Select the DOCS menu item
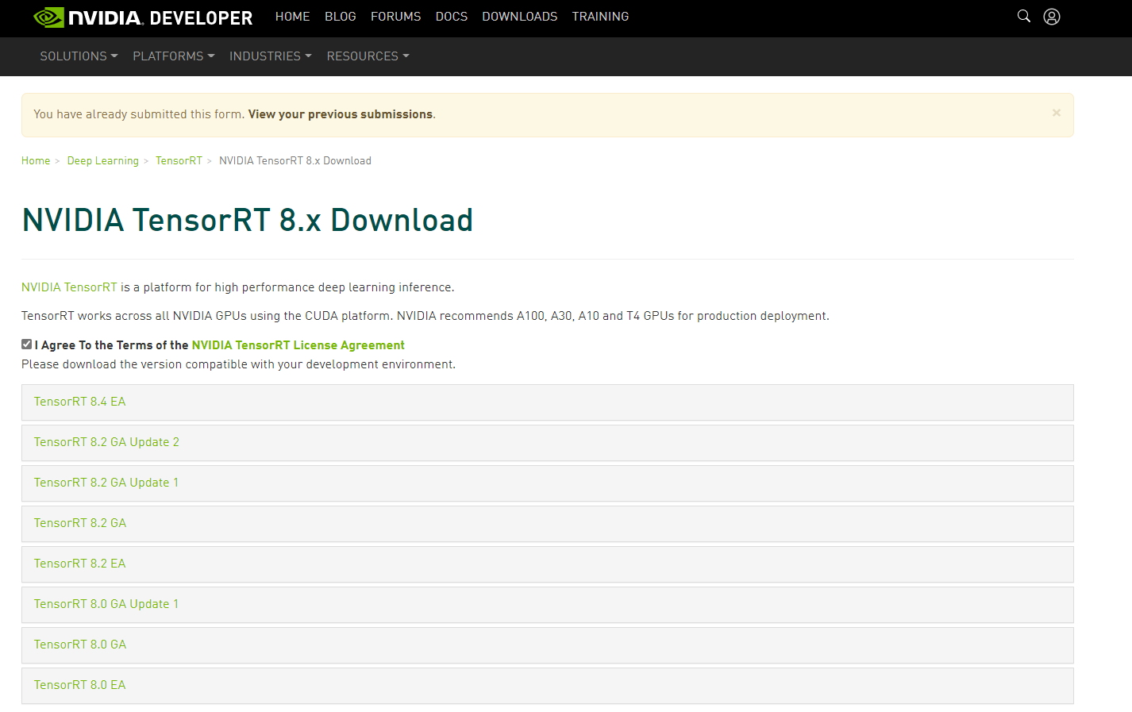This screenshot has height=712, width=1132. [x=451, y=16]
